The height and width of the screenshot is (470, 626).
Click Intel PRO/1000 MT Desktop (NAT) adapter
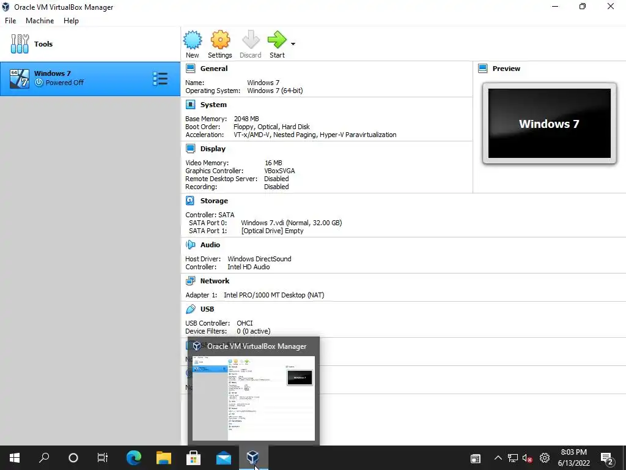[x=274, y=295]
